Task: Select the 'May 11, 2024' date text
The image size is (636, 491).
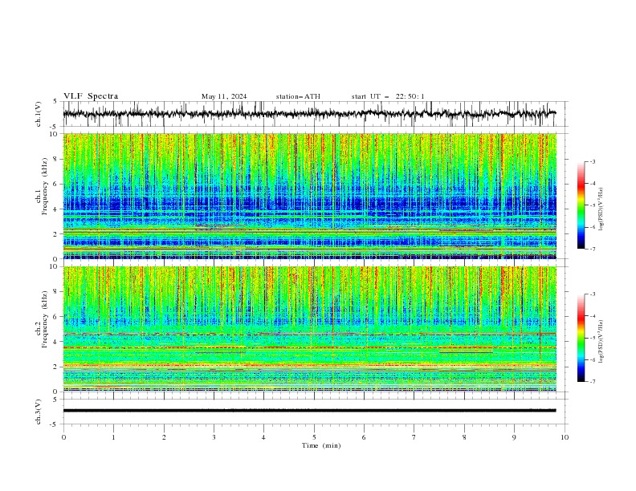Action: 224,96
